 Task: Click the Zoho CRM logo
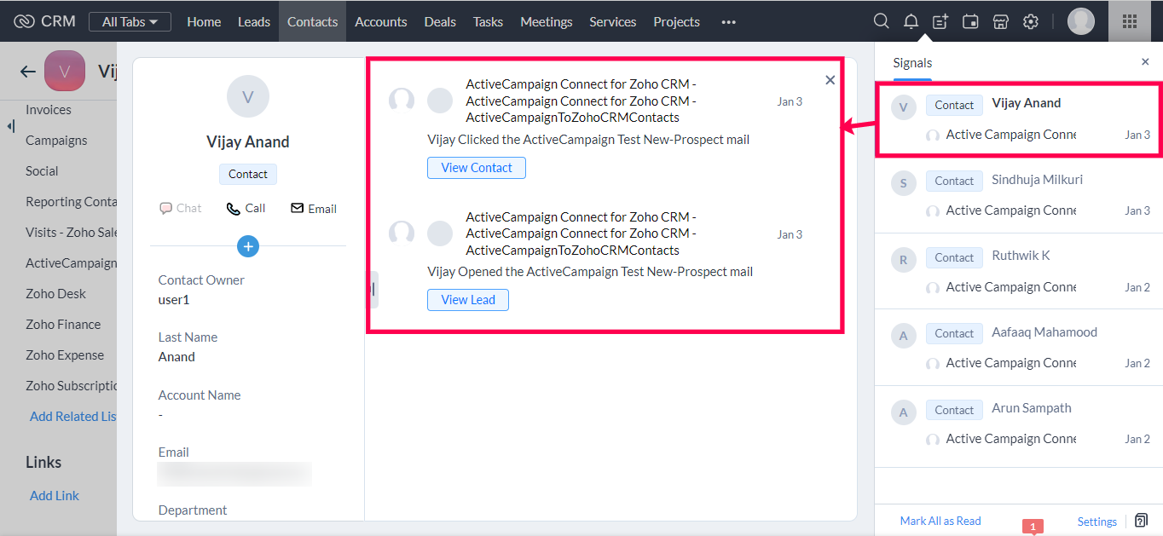pos(44,21)
